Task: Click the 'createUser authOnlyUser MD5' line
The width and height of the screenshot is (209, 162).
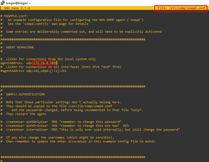Action: (61, 122)
